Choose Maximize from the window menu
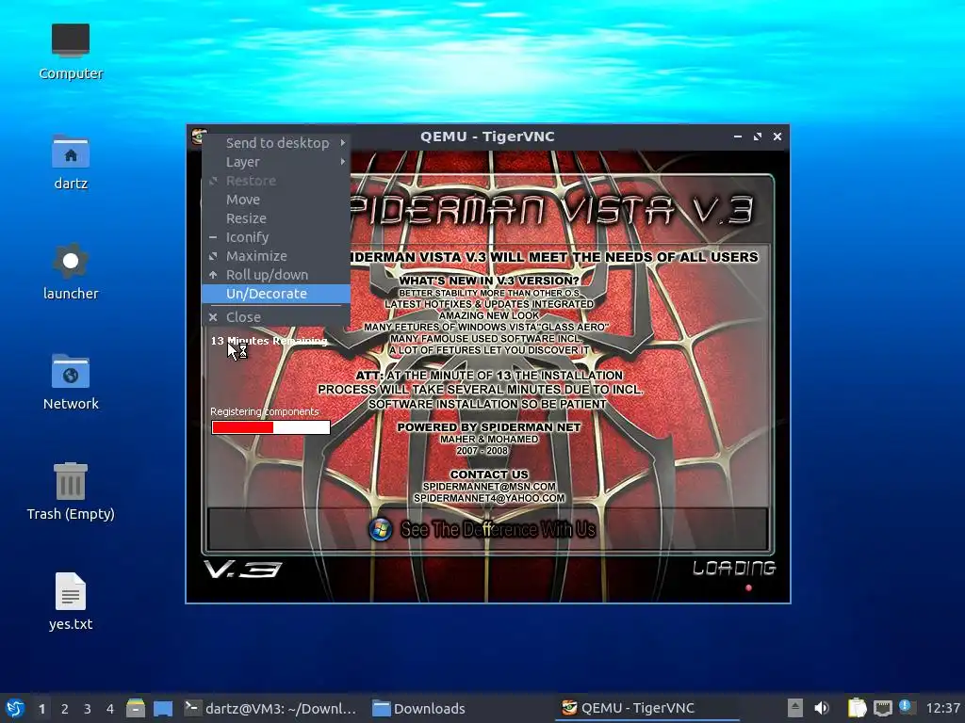 [x=276, y=256]
